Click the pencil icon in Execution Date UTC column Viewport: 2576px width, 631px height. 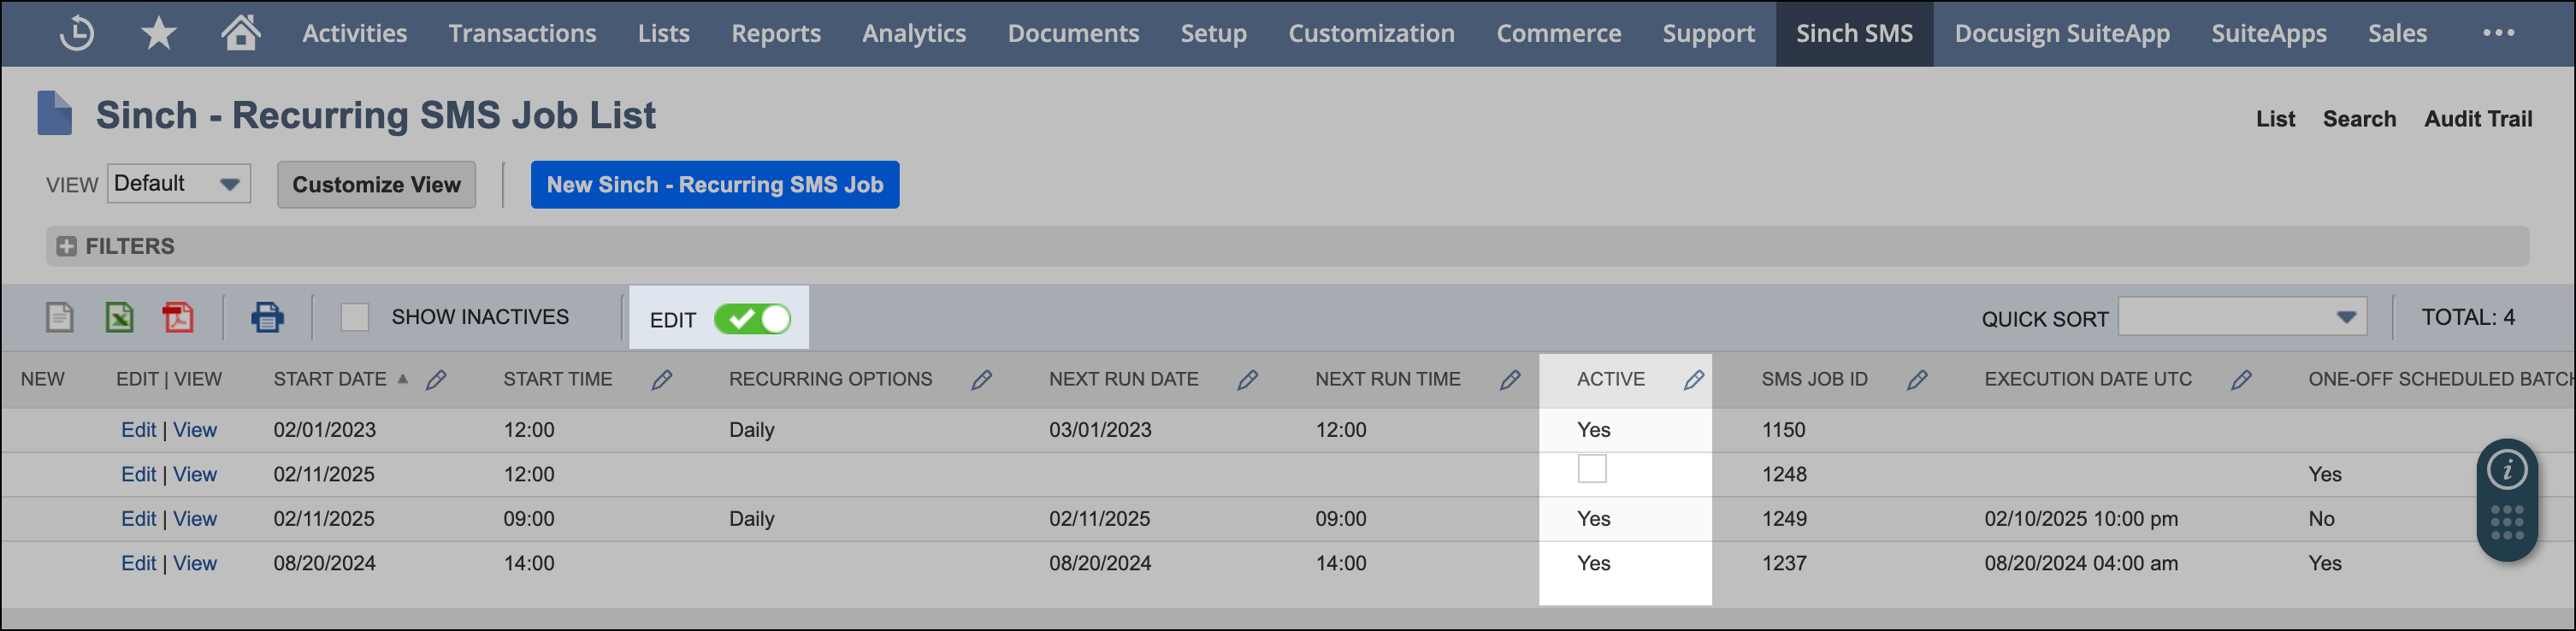(x=2241, y=380)
